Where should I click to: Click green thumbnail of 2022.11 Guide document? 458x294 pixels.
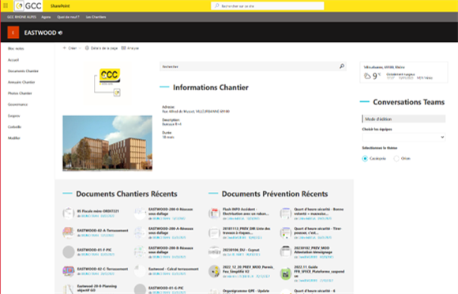tap(286, 273)
